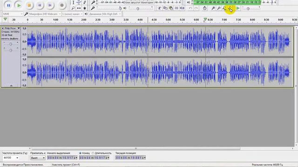
Task: Click the Record button
Action: click(x=62, y=5)
